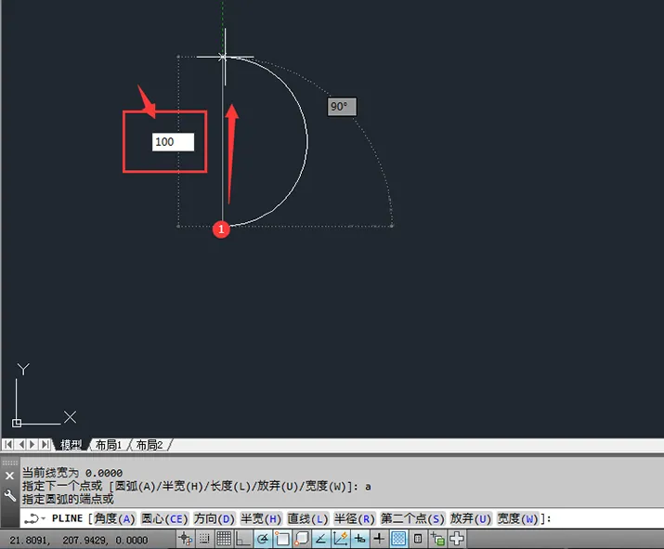
Task: Jump to last layout tab arrow
Action: (x=45, y=444)
